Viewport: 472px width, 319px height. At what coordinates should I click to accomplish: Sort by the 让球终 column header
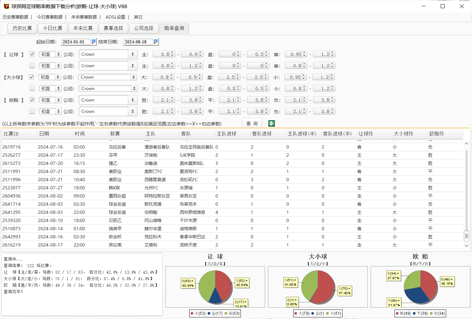(x=374, y=134)
